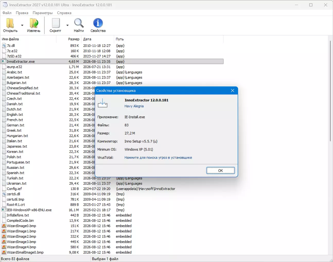Click the installer download icon in dialog
Screen dimensions: 333x262
pyautogui.click(x=102, y=103)
